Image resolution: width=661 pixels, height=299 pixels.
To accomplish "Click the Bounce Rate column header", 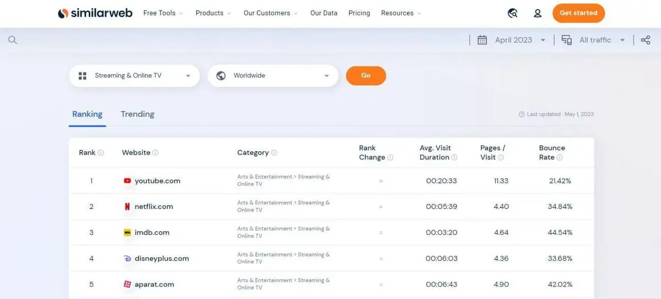I will pyautogui.click(x=552, y=152).
